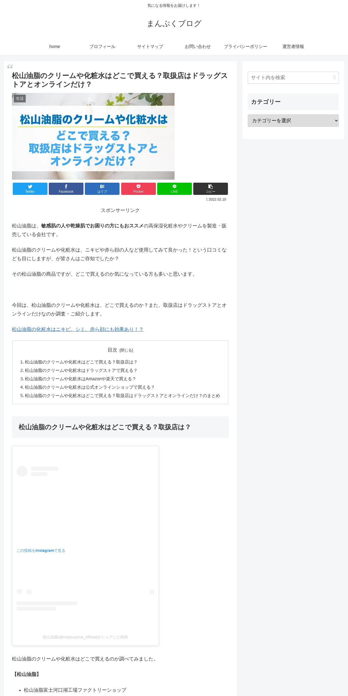Go to the home menu item
The width and height of the screenshot is (348, 696).
tap(55, 47)
